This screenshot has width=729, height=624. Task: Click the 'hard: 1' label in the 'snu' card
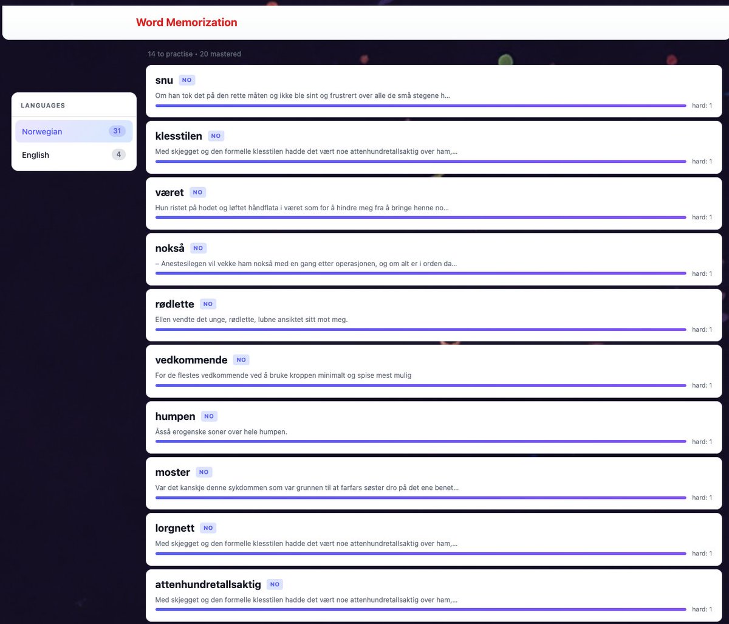(702, 106)
